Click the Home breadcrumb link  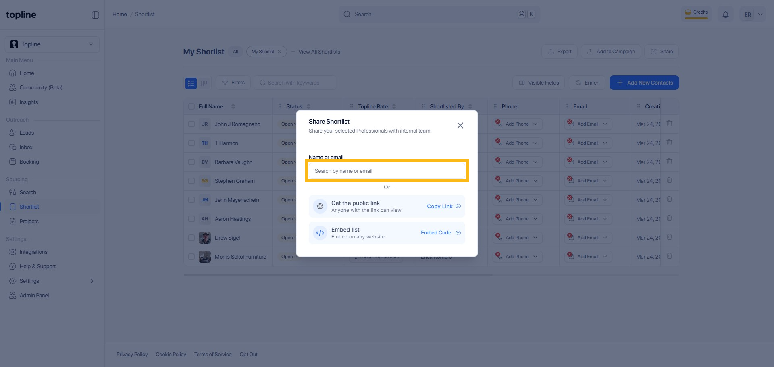pos(120,15)
